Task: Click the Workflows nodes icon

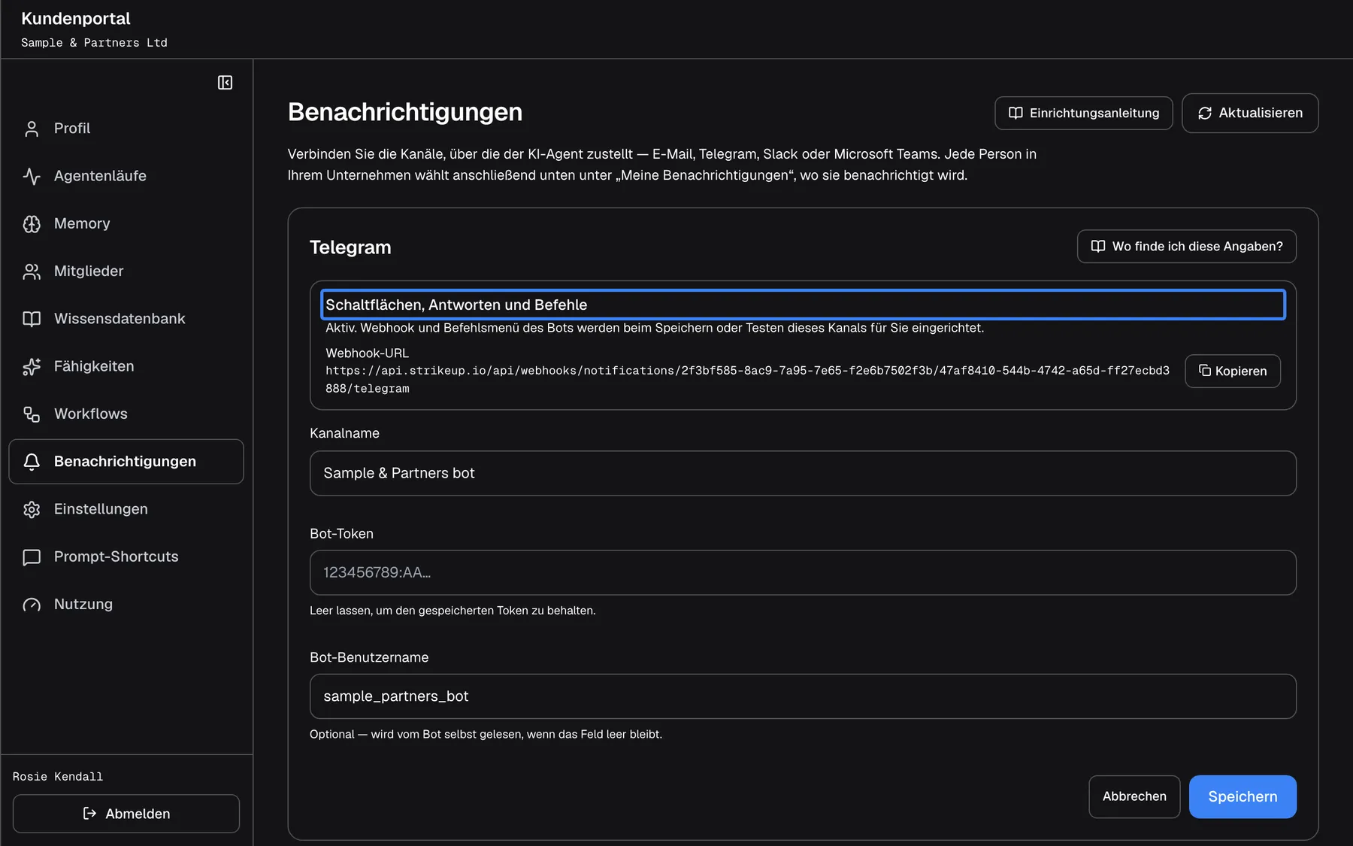Action: [32, 414]
